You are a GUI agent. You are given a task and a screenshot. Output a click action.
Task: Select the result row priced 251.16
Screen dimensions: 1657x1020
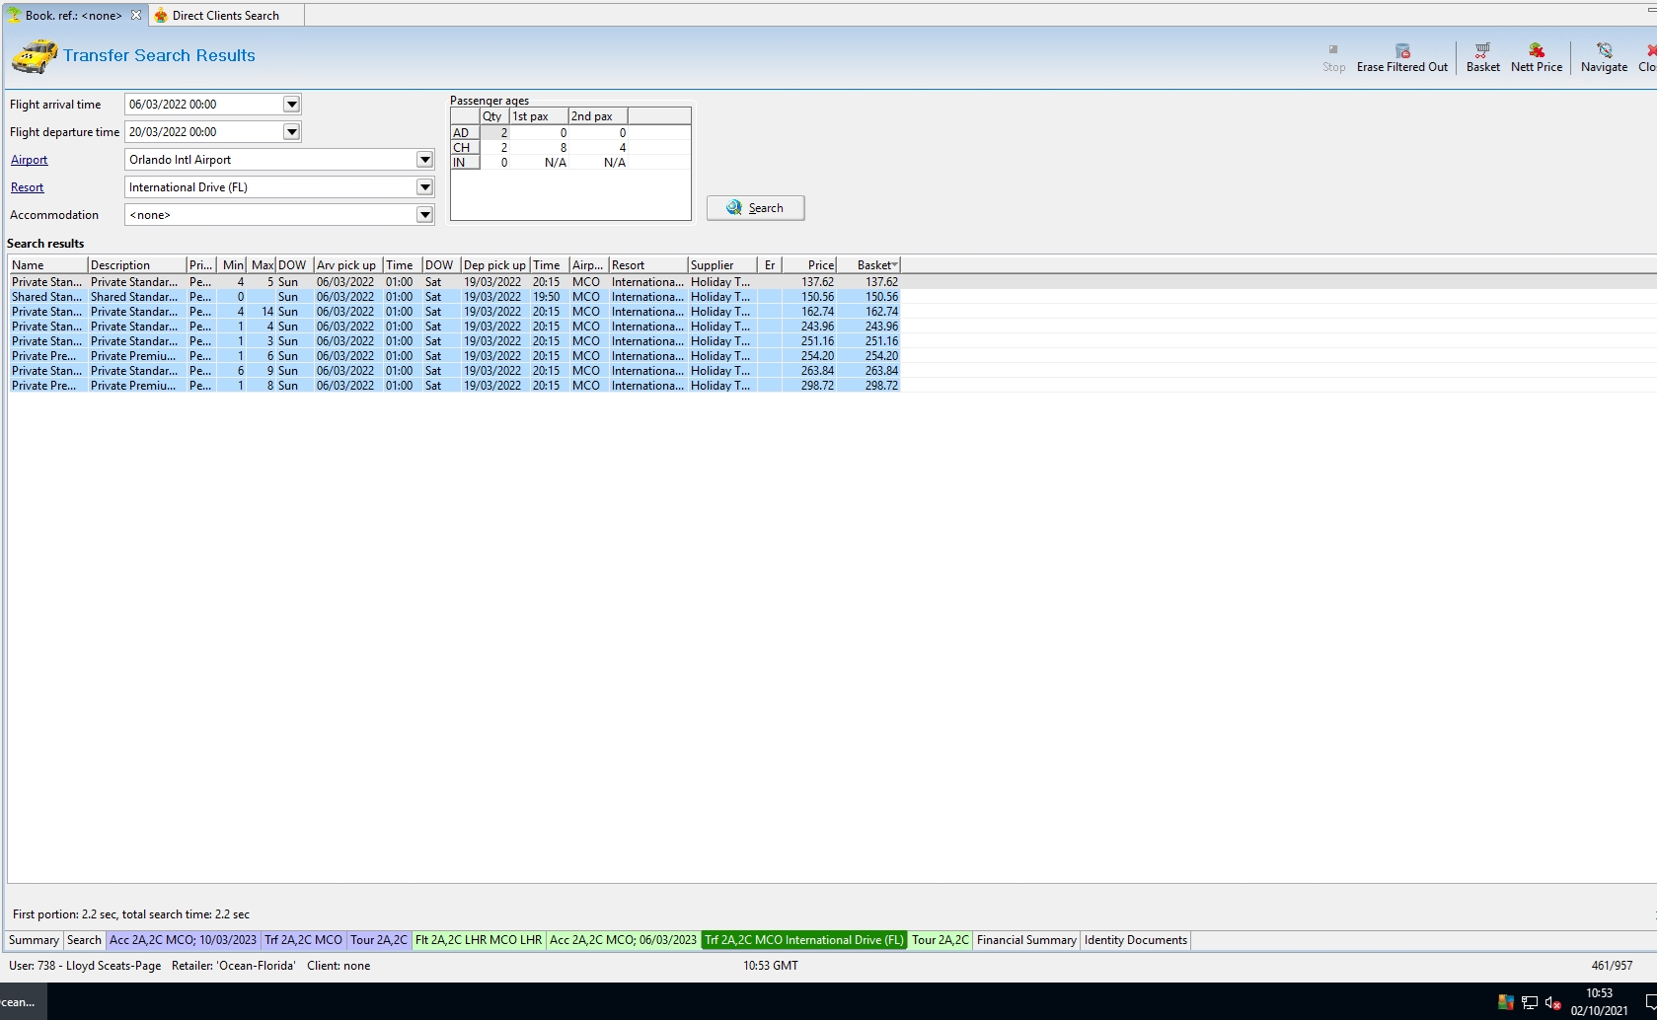click(455, 341)
